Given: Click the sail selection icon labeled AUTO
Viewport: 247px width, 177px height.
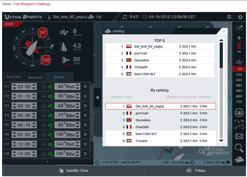Looking at the screenshot, I should click(66, 60).
